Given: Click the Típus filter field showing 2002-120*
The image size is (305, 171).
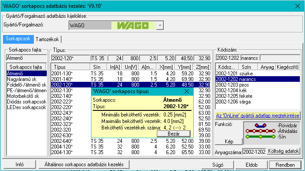Looking at the screenshot, I should pyautogui.click(x=71, y=58).
